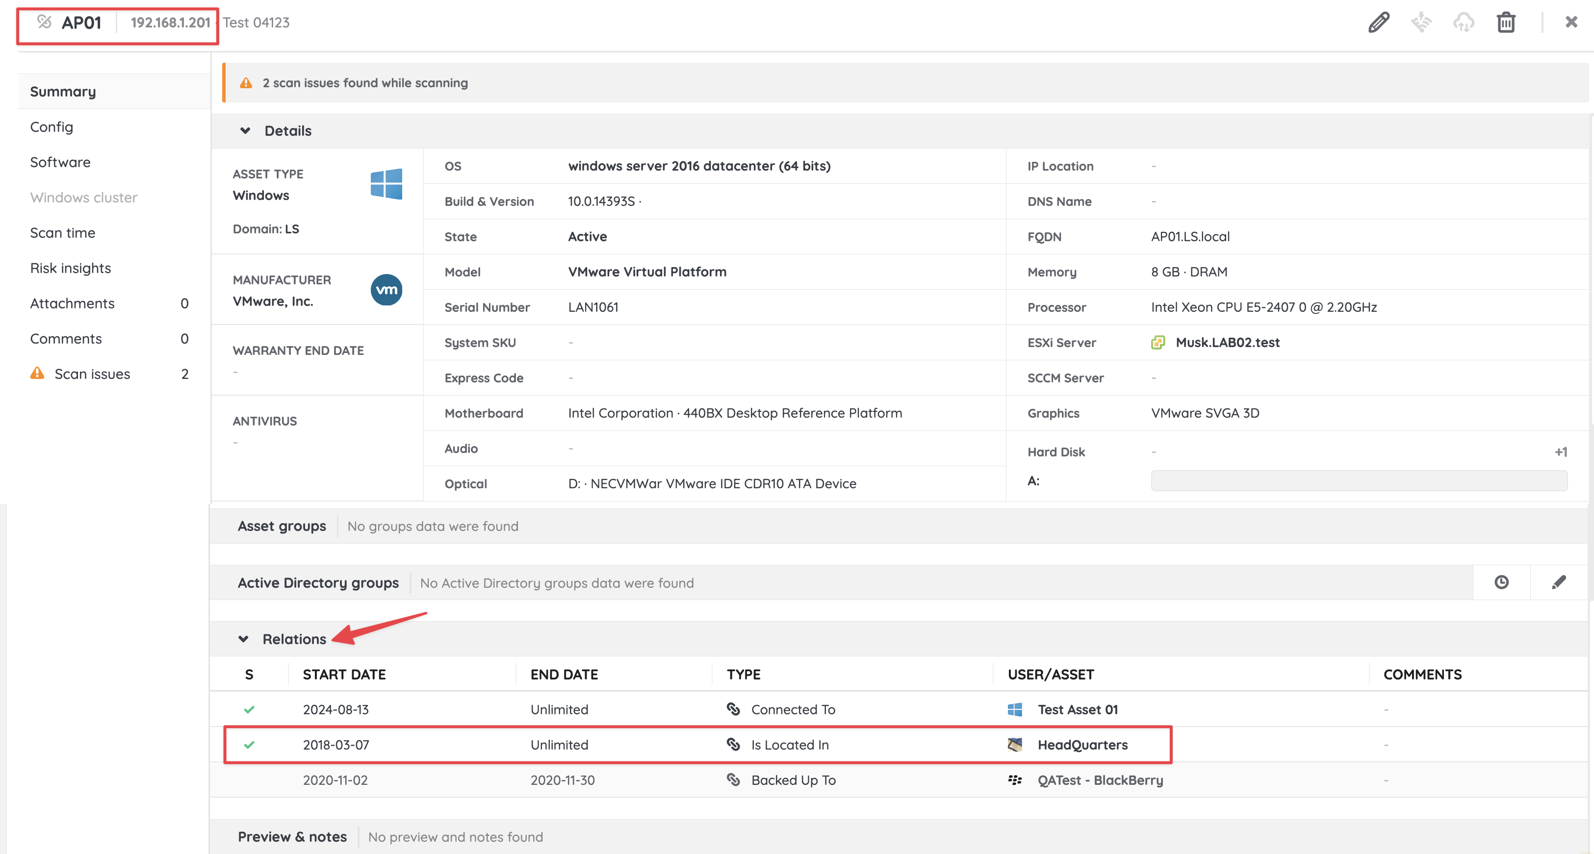The width and height of the screenshot is (1594, 854).
Task: Click the link icon next to Backed Up To
Action: pos(733,780)
